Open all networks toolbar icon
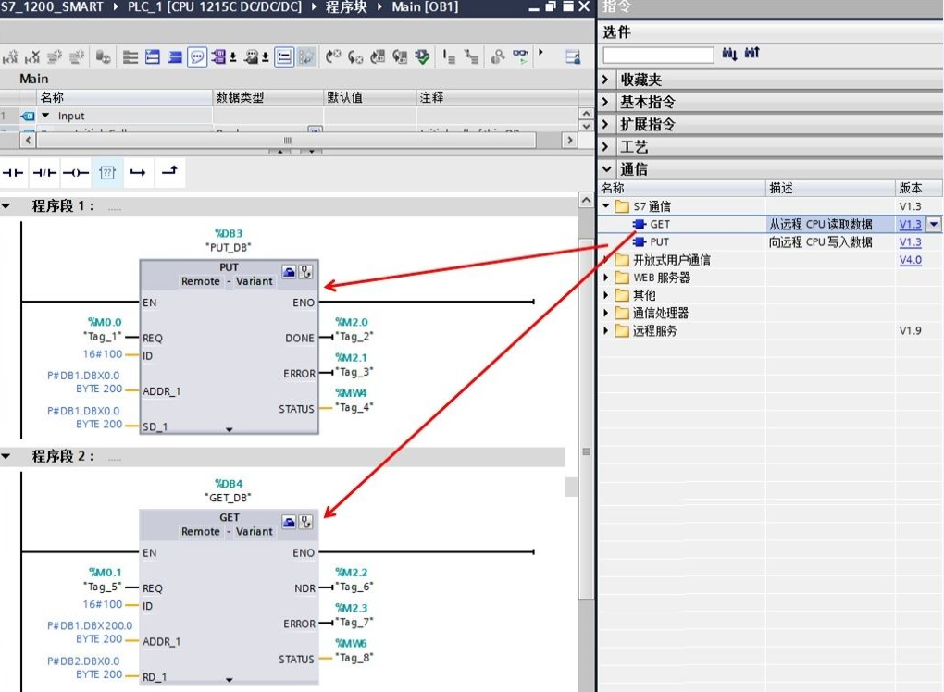The height and width of the screenshot is (692, 944). 153,57
